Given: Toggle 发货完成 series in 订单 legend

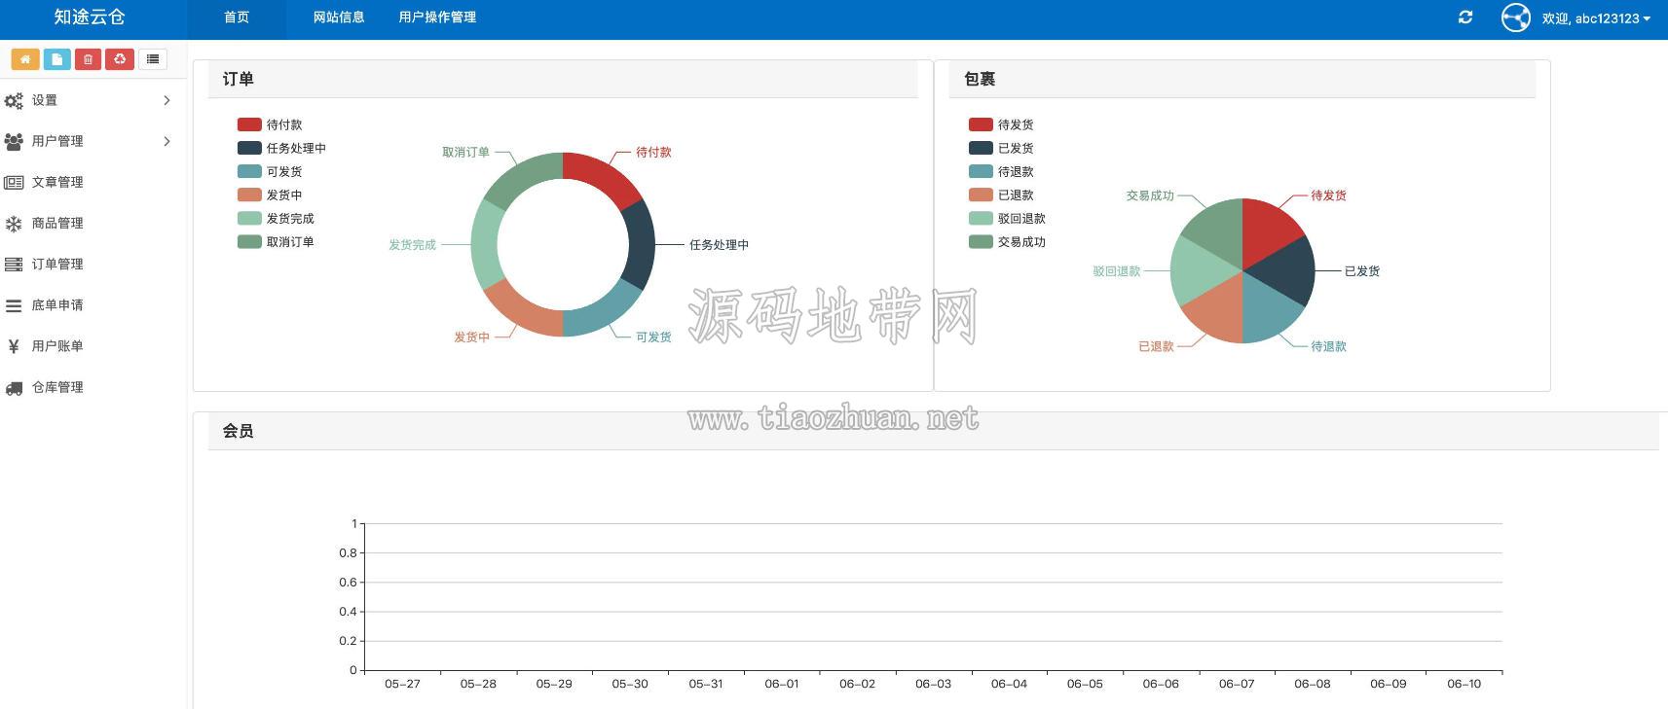Looking at the screenshot, I should [x=276, y=218].
